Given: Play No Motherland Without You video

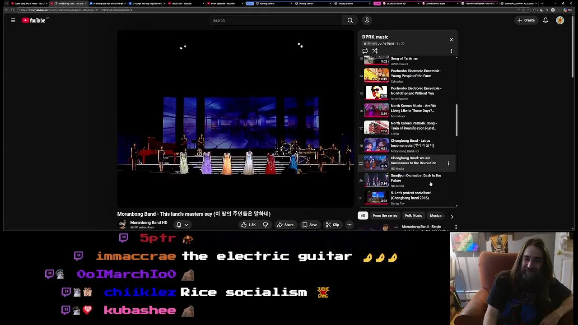Looking at the screenshot, I should tap(406, 93).
